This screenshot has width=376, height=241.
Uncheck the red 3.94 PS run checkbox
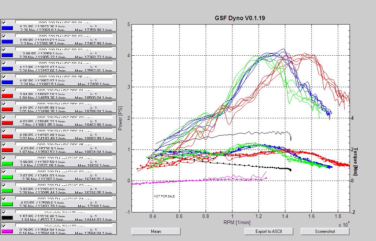click(4, 90)
